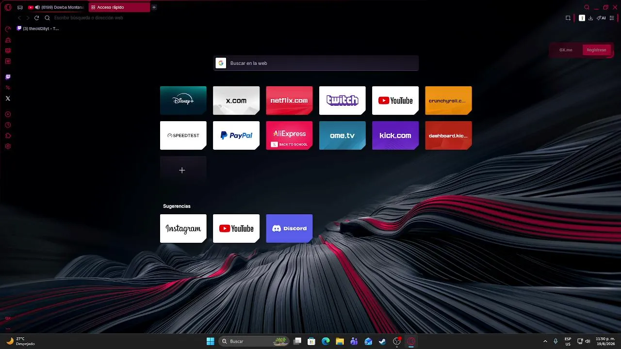Take a snapshot with the capture icon
This screenshot has height=349, width=621.
[568, 18]
